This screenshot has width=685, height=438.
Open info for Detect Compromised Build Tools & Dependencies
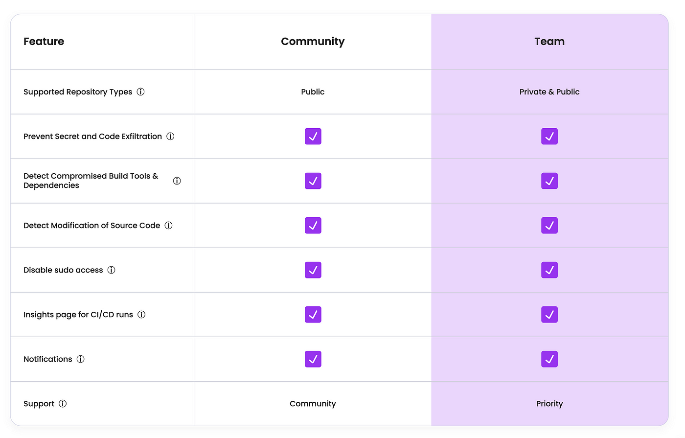177,181
